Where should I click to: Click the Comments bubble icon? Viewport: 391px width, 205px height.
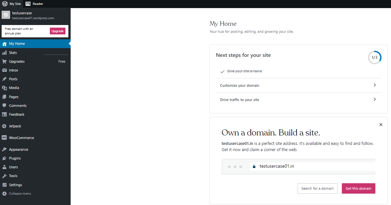click(x=5, y=106)
